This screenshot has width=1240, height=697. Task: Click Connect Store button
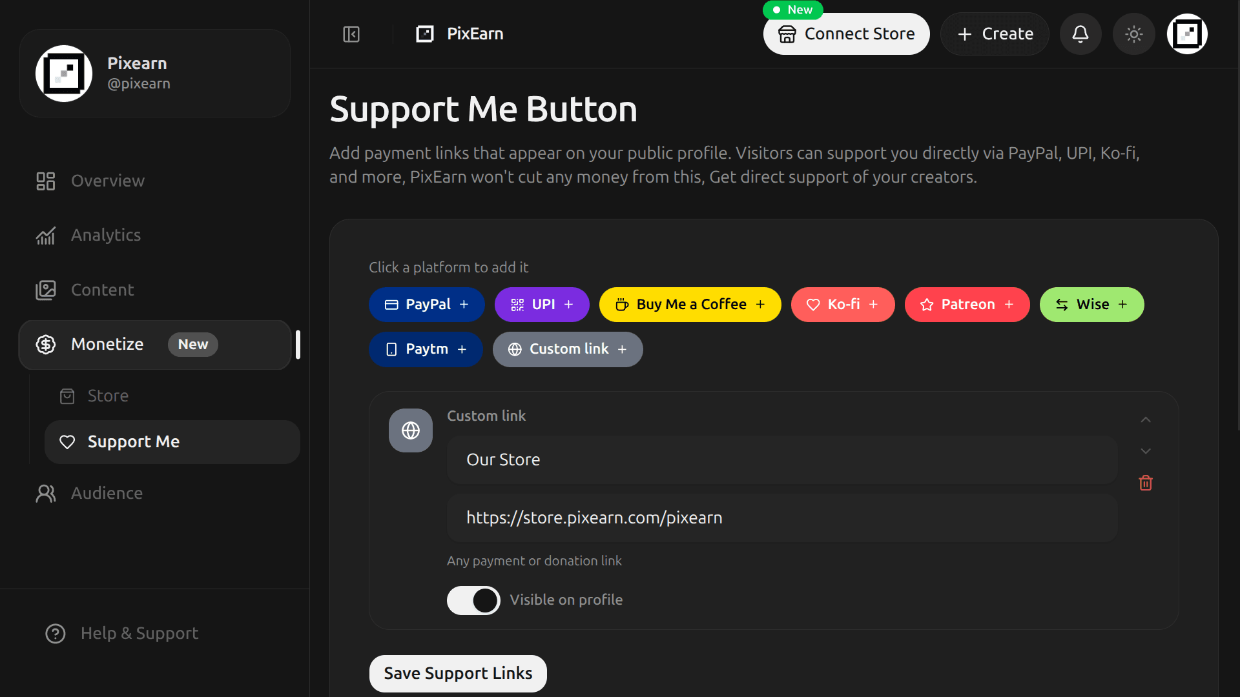pos(846,34)
